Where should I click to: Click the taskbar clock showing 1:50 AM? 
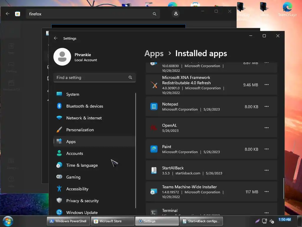click(285, 220)
